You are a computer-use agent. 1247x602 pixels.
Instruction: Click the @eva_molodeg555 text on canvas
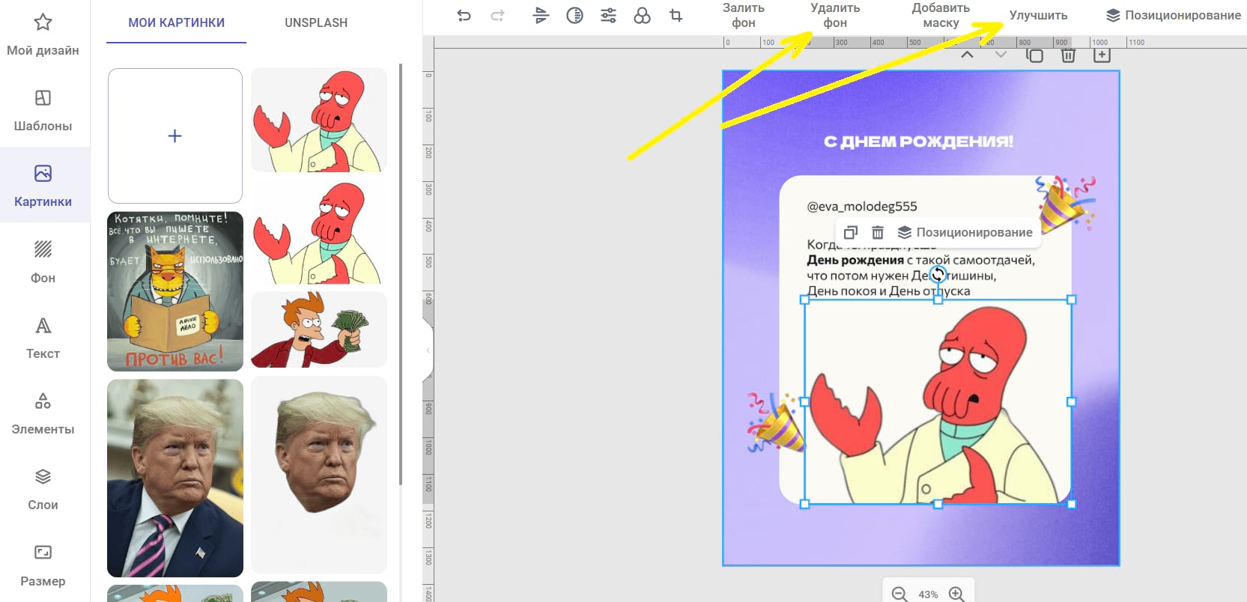[862, 206]
